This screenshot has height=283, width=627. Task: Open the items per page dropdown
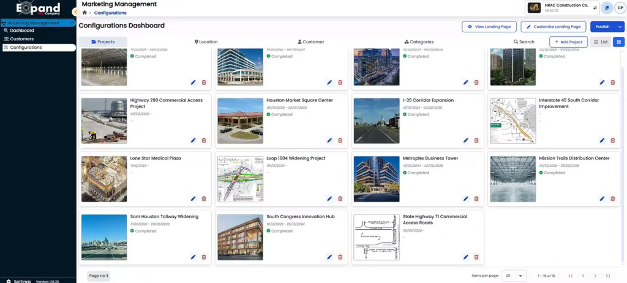click(513, 276)
